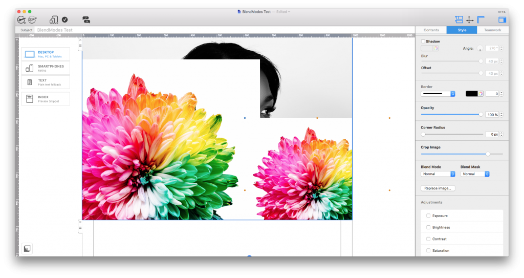Select the Smartphones Retina view mode
This screenshot has height=278, width=524.
coord(46,68)
